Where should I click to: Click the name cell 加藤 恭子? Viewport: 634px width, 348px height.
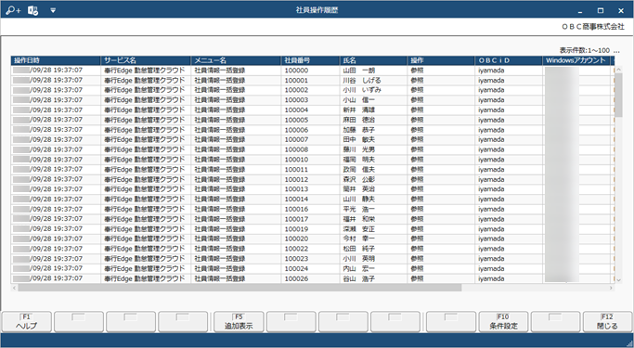point(373,130)
